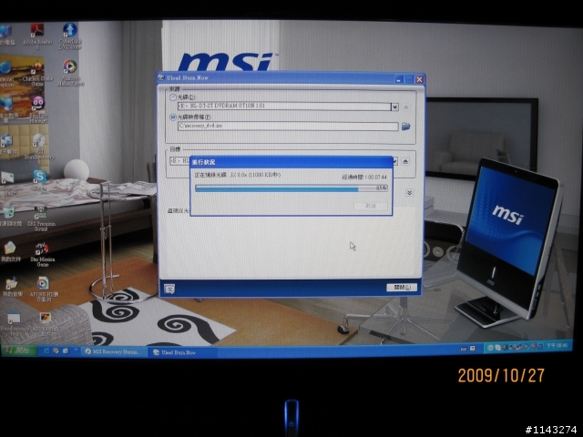Open CyberLink DVD Suite desktop icon
This screenshot has width=583, height=437.
(x=70, y=36)
